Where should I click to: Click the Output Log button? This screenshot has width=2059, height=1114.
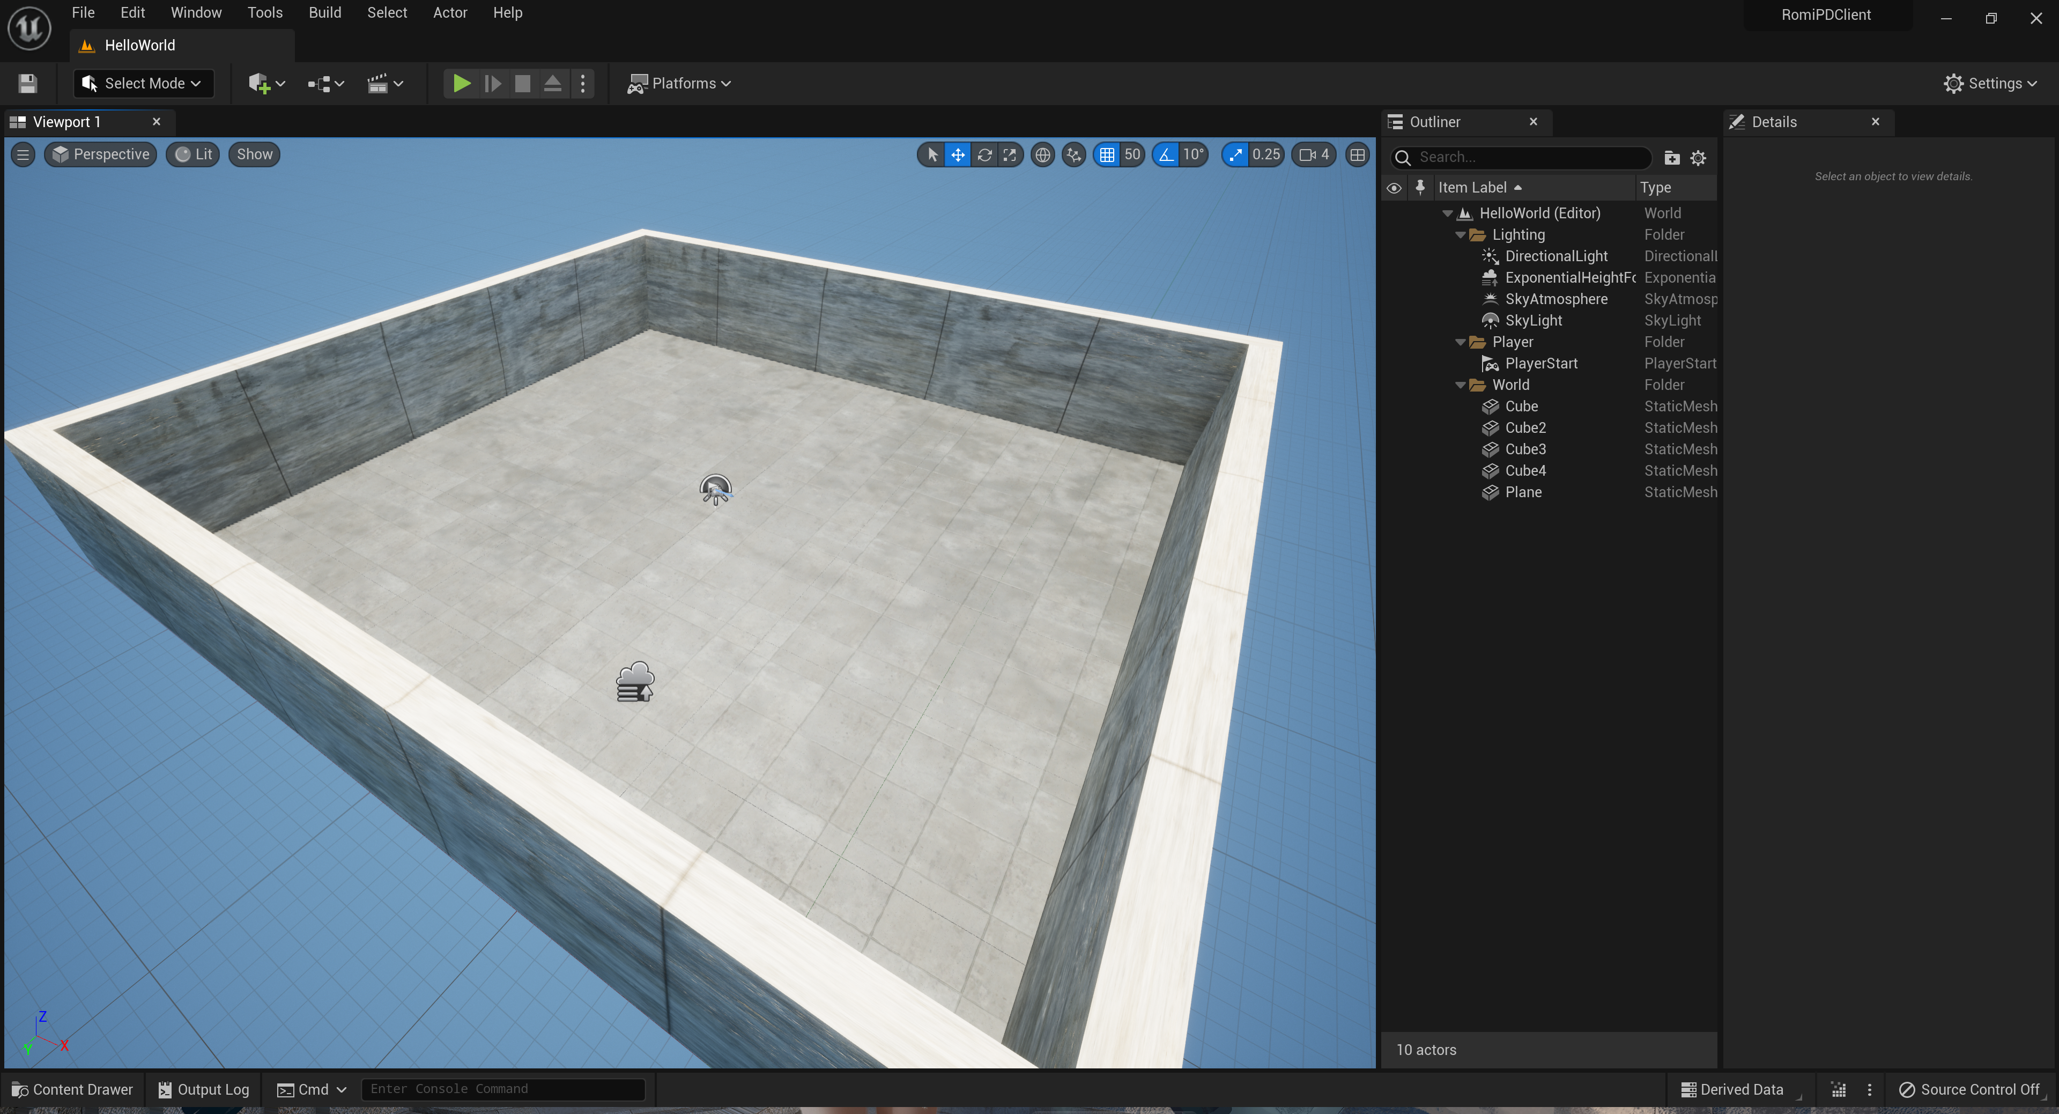pos(204,1089)
